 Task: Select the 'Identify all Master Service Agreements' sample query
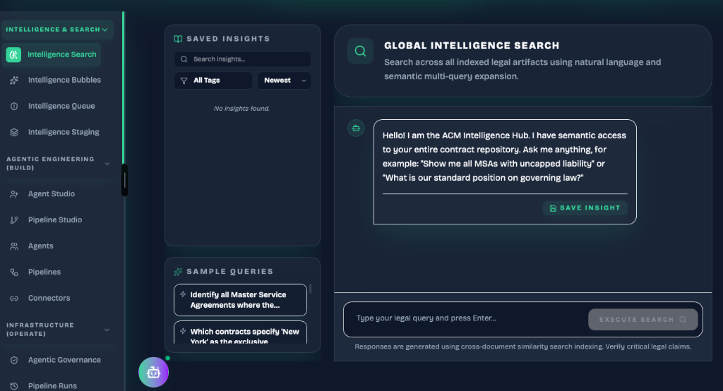point(240,300)
